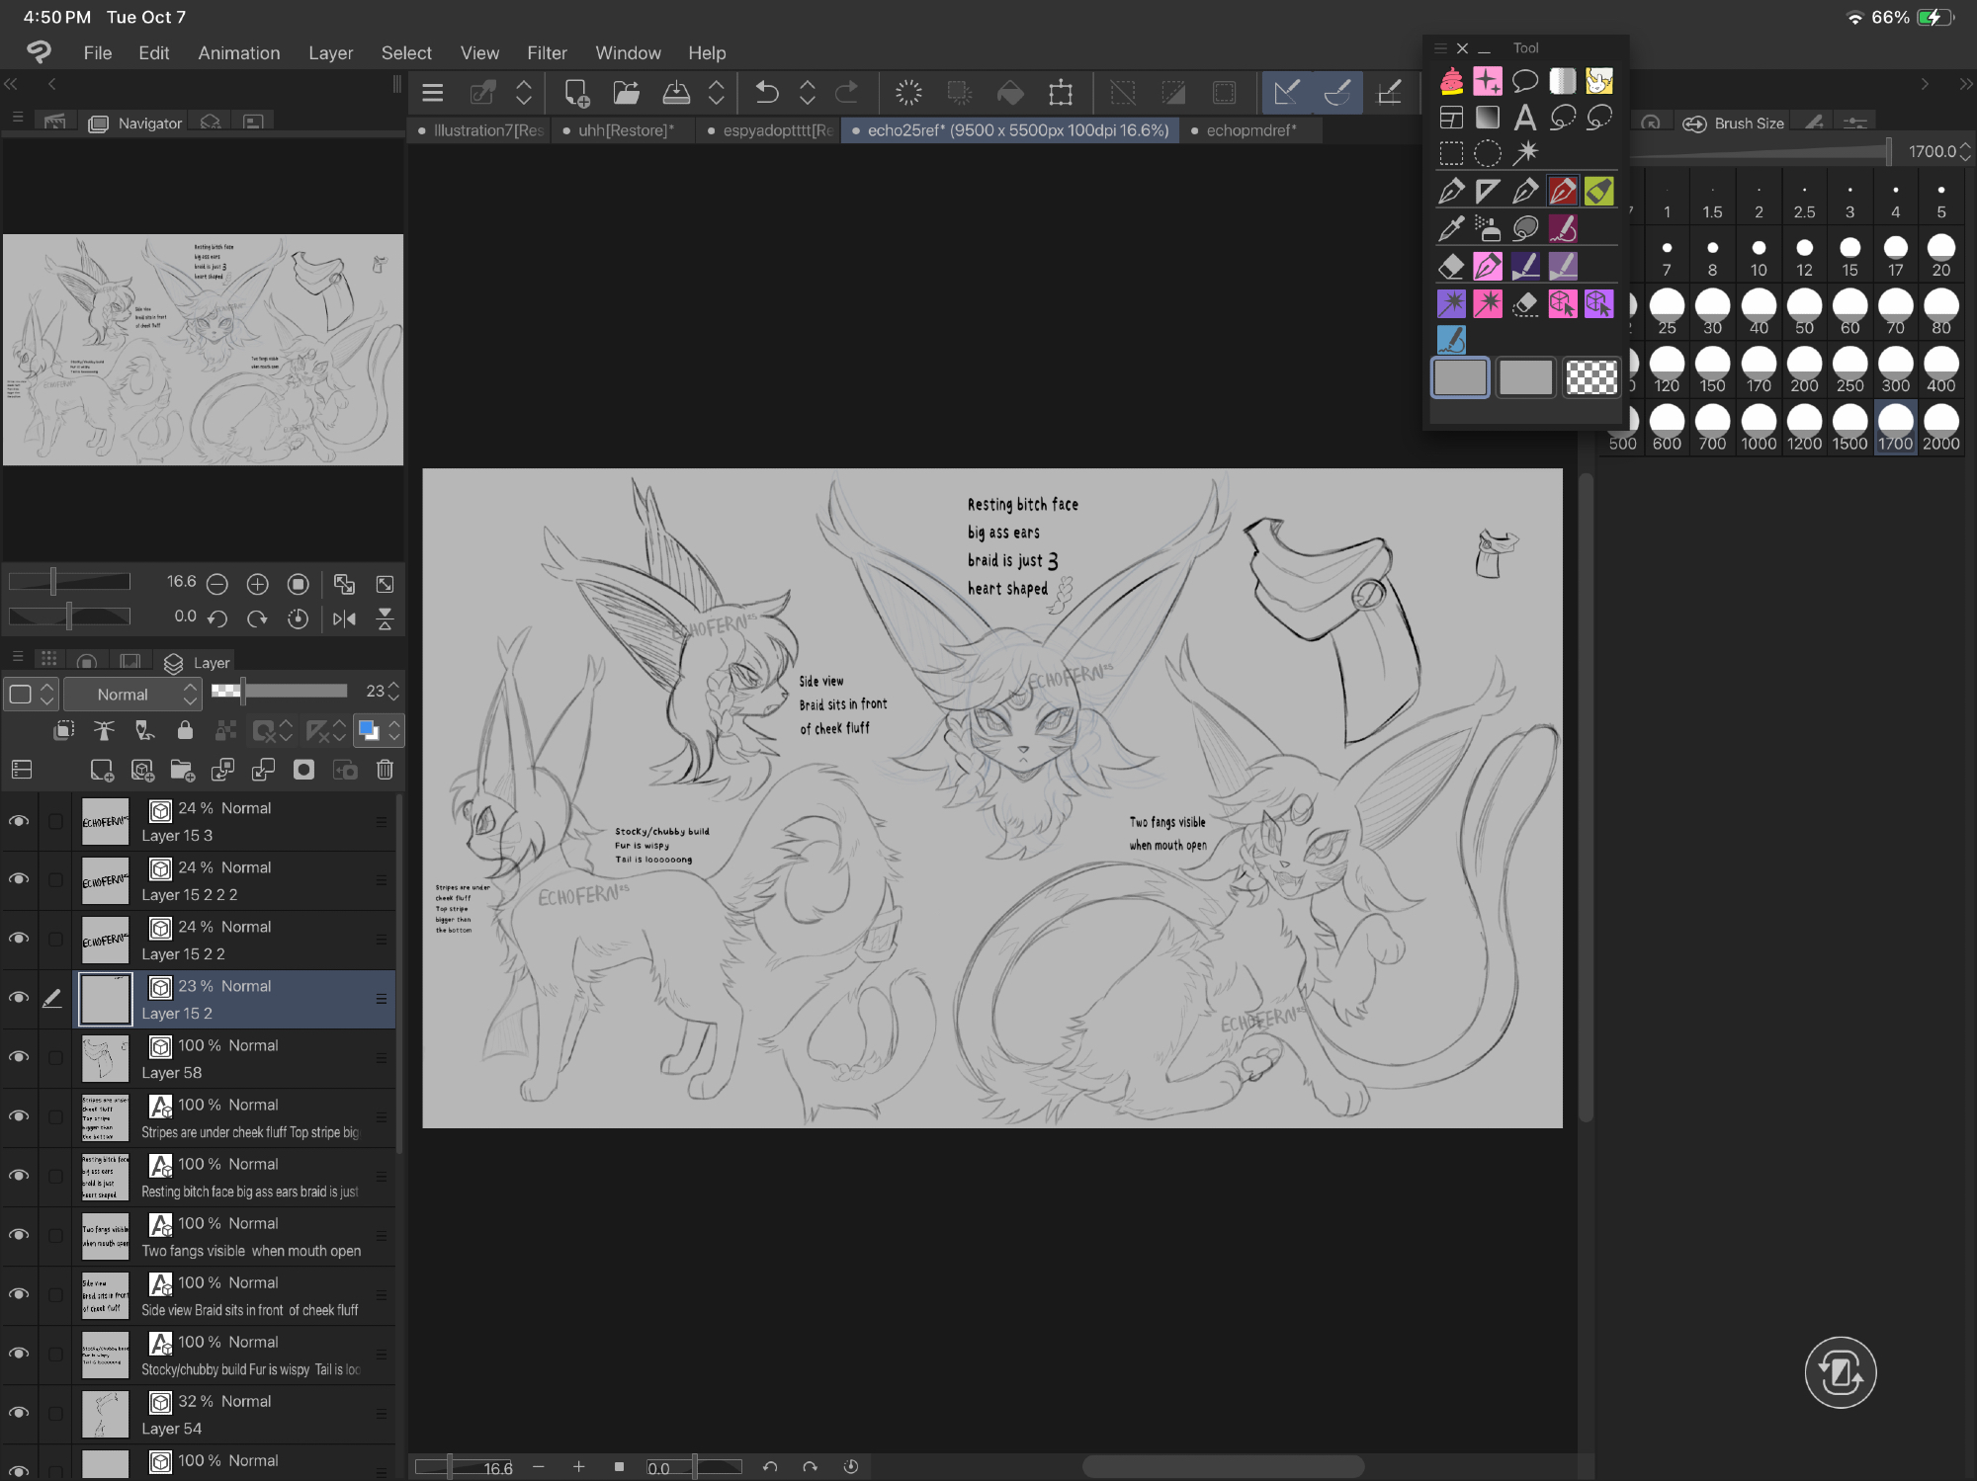Click the layer opacity slider
The height and width of the screenshot is (1481, 1977).
click(295, 691)
